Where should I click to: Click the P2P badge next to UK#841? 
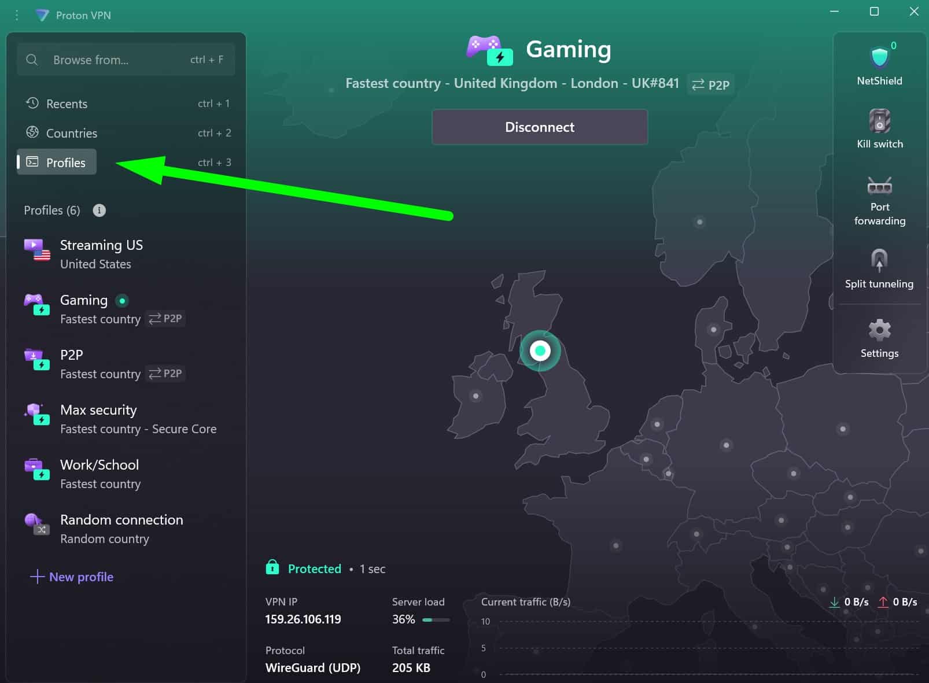(x=711, y=84)
